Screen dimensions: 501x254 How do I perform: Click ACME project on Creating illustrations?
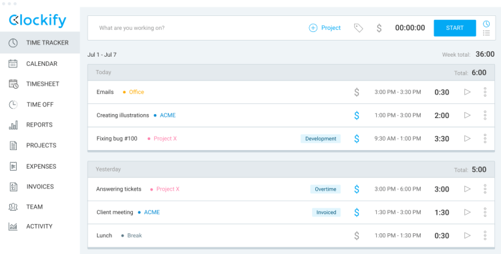(168, 115)
